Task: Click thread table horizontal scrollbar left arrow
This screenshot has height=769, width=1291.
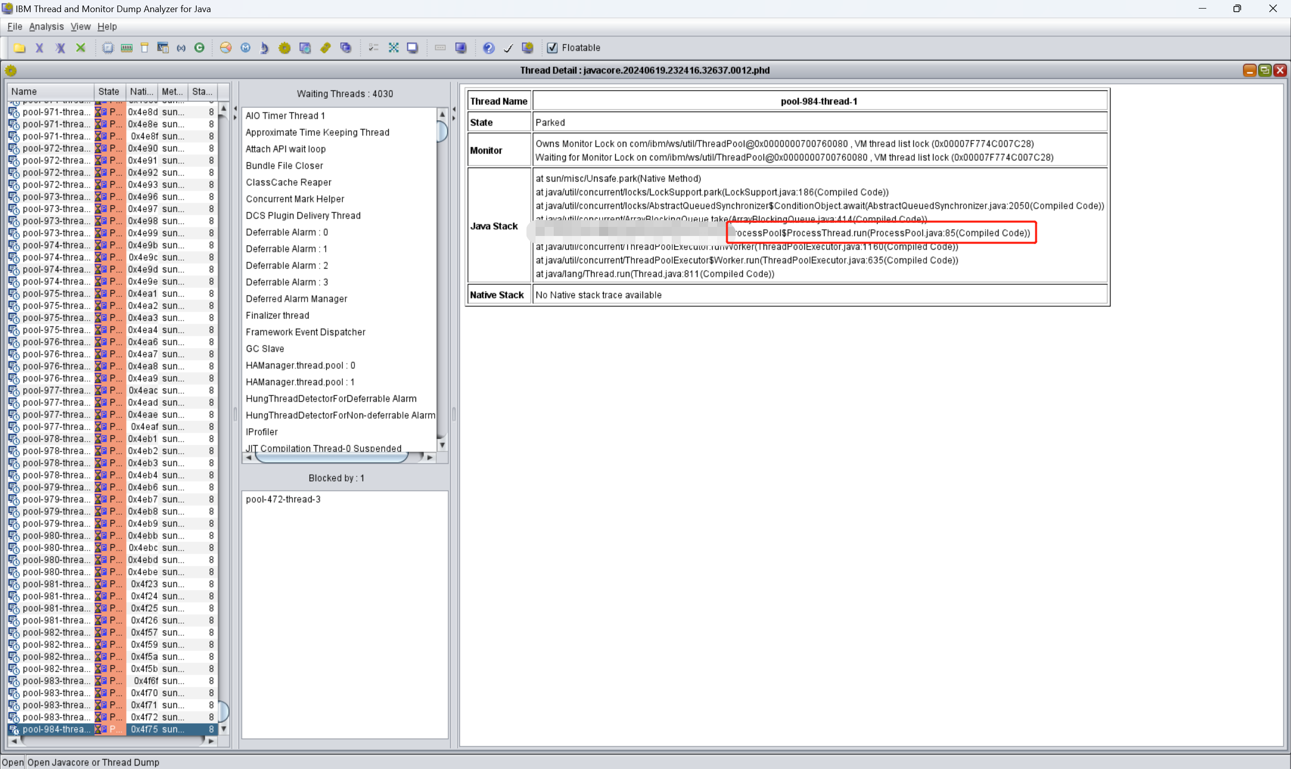Action: pyautogui.click(x=14, y=741)
